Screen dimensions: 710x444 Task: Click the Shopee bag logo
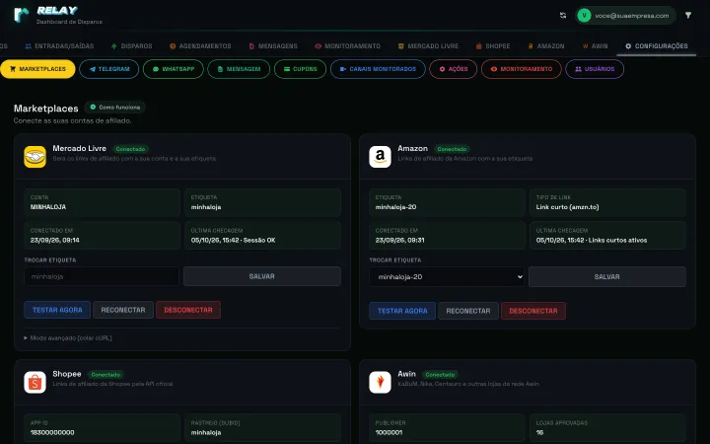click(x=35, y=383)
